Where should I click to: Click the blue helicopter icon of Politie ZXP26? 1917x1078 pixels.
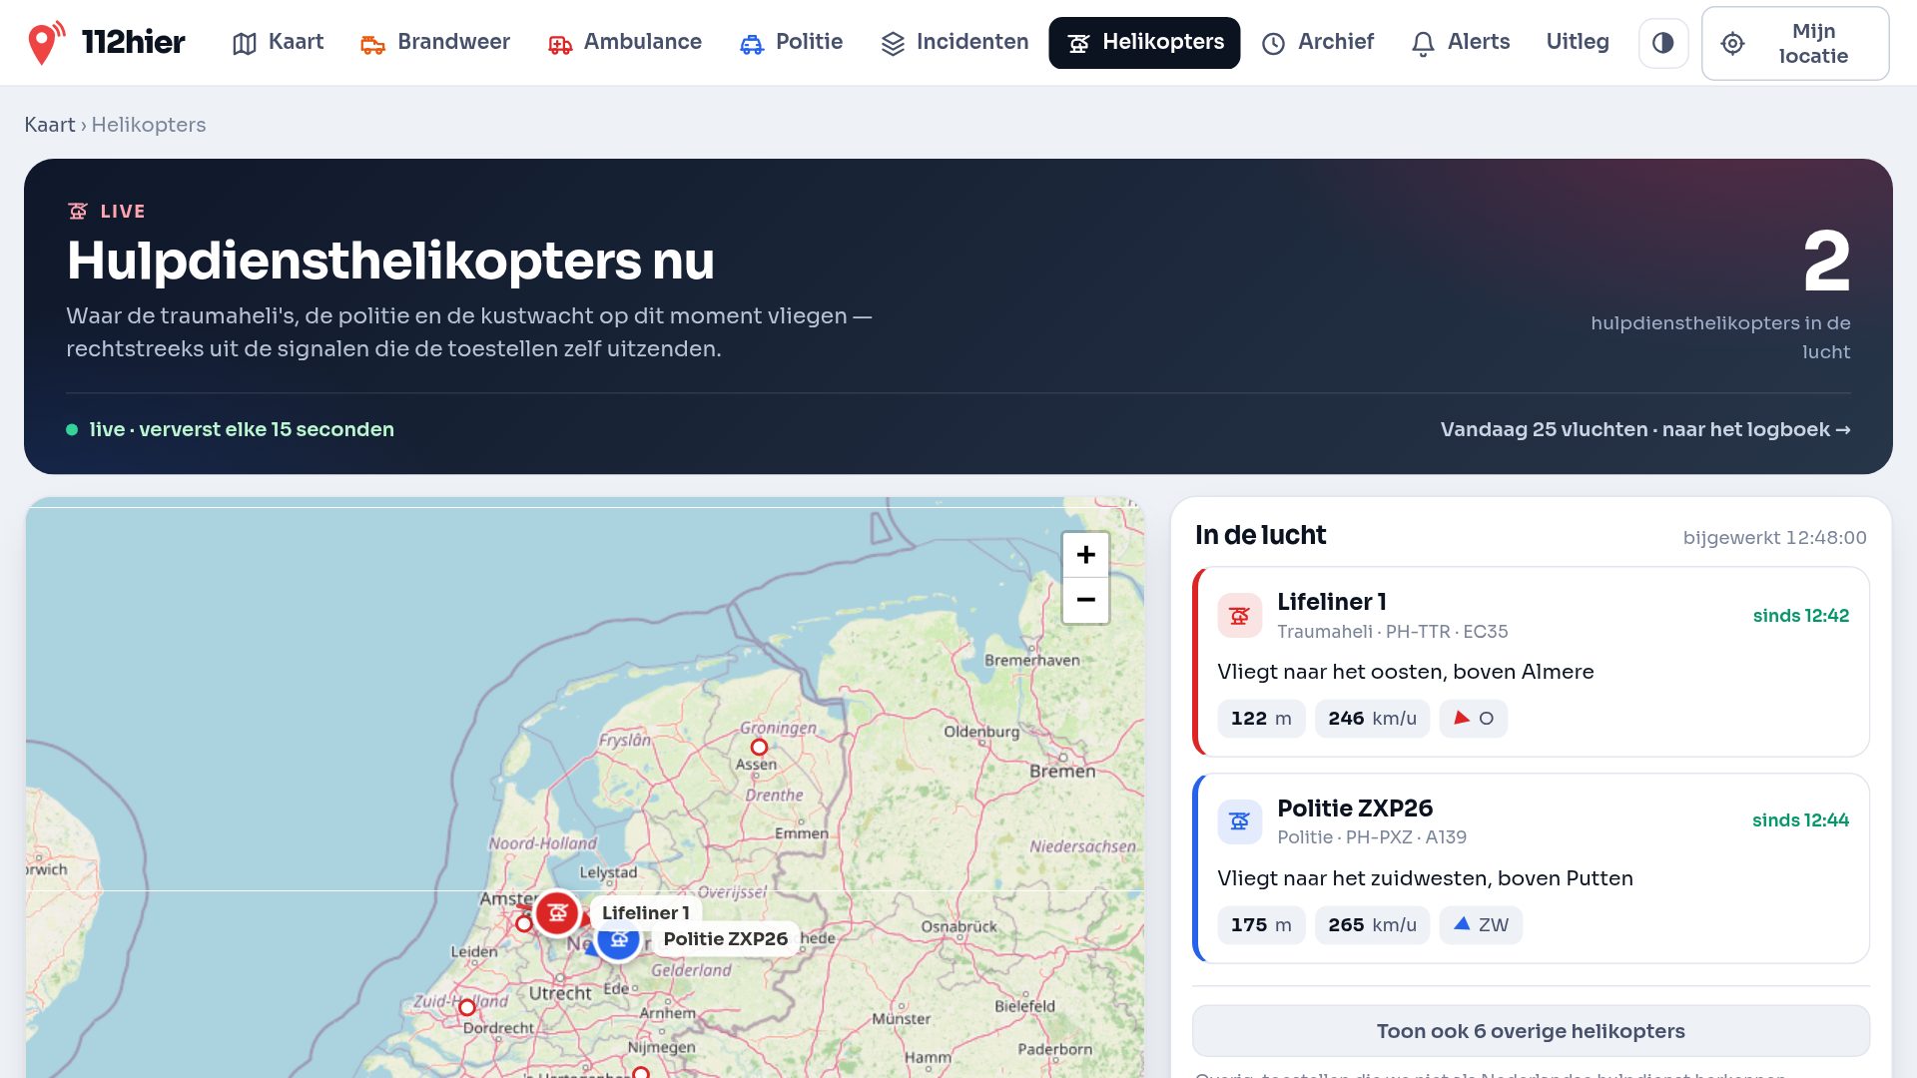(x=1239, y=821)
